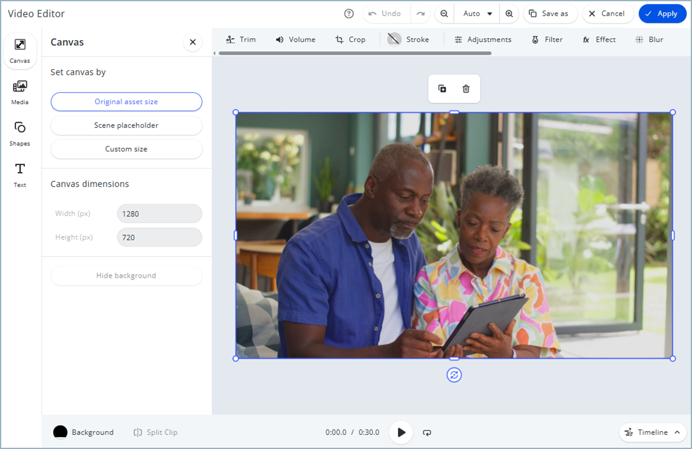This screenshot has width=692, height=449.
Task: Select Original asset size option
Action: click(126, 102)
